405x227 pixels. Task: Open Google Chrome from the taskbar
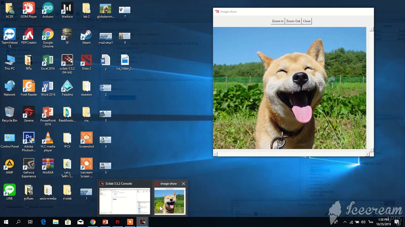pyautogui.click(x=93, y=222)
